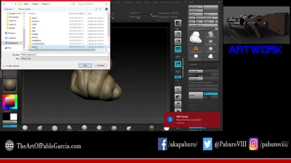This screenshot has width=291, height=163.
Task: Collapse folders with Ocultar carpetas
Action: click(11, 66)
